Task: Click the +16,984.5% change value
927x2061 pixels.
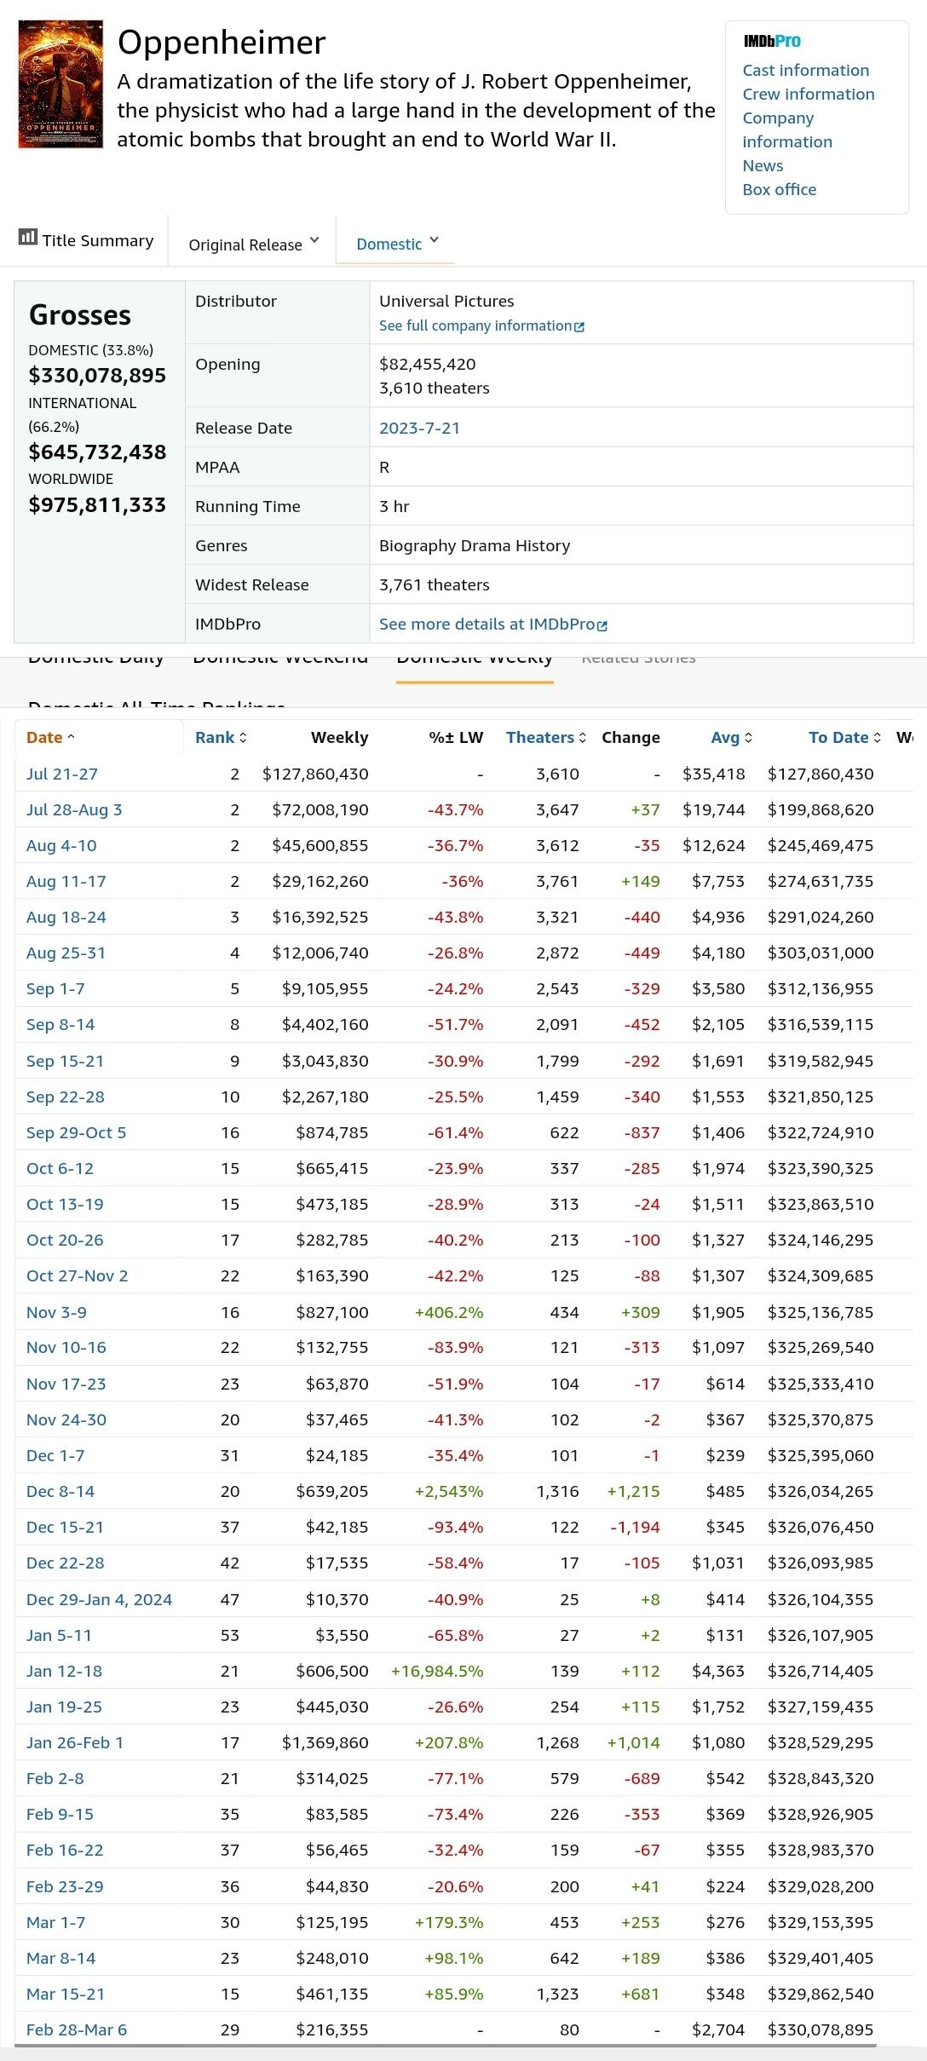Action: tap(437, 1671)
